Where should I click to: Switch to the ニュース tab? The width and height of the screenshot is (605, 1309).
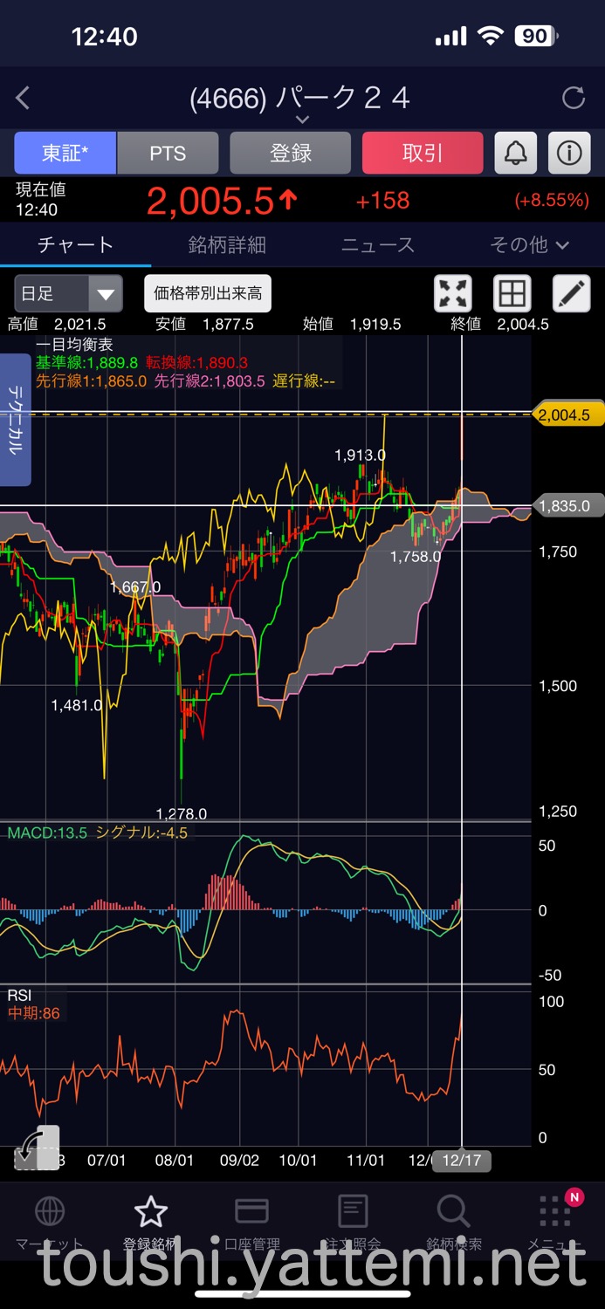378,245
